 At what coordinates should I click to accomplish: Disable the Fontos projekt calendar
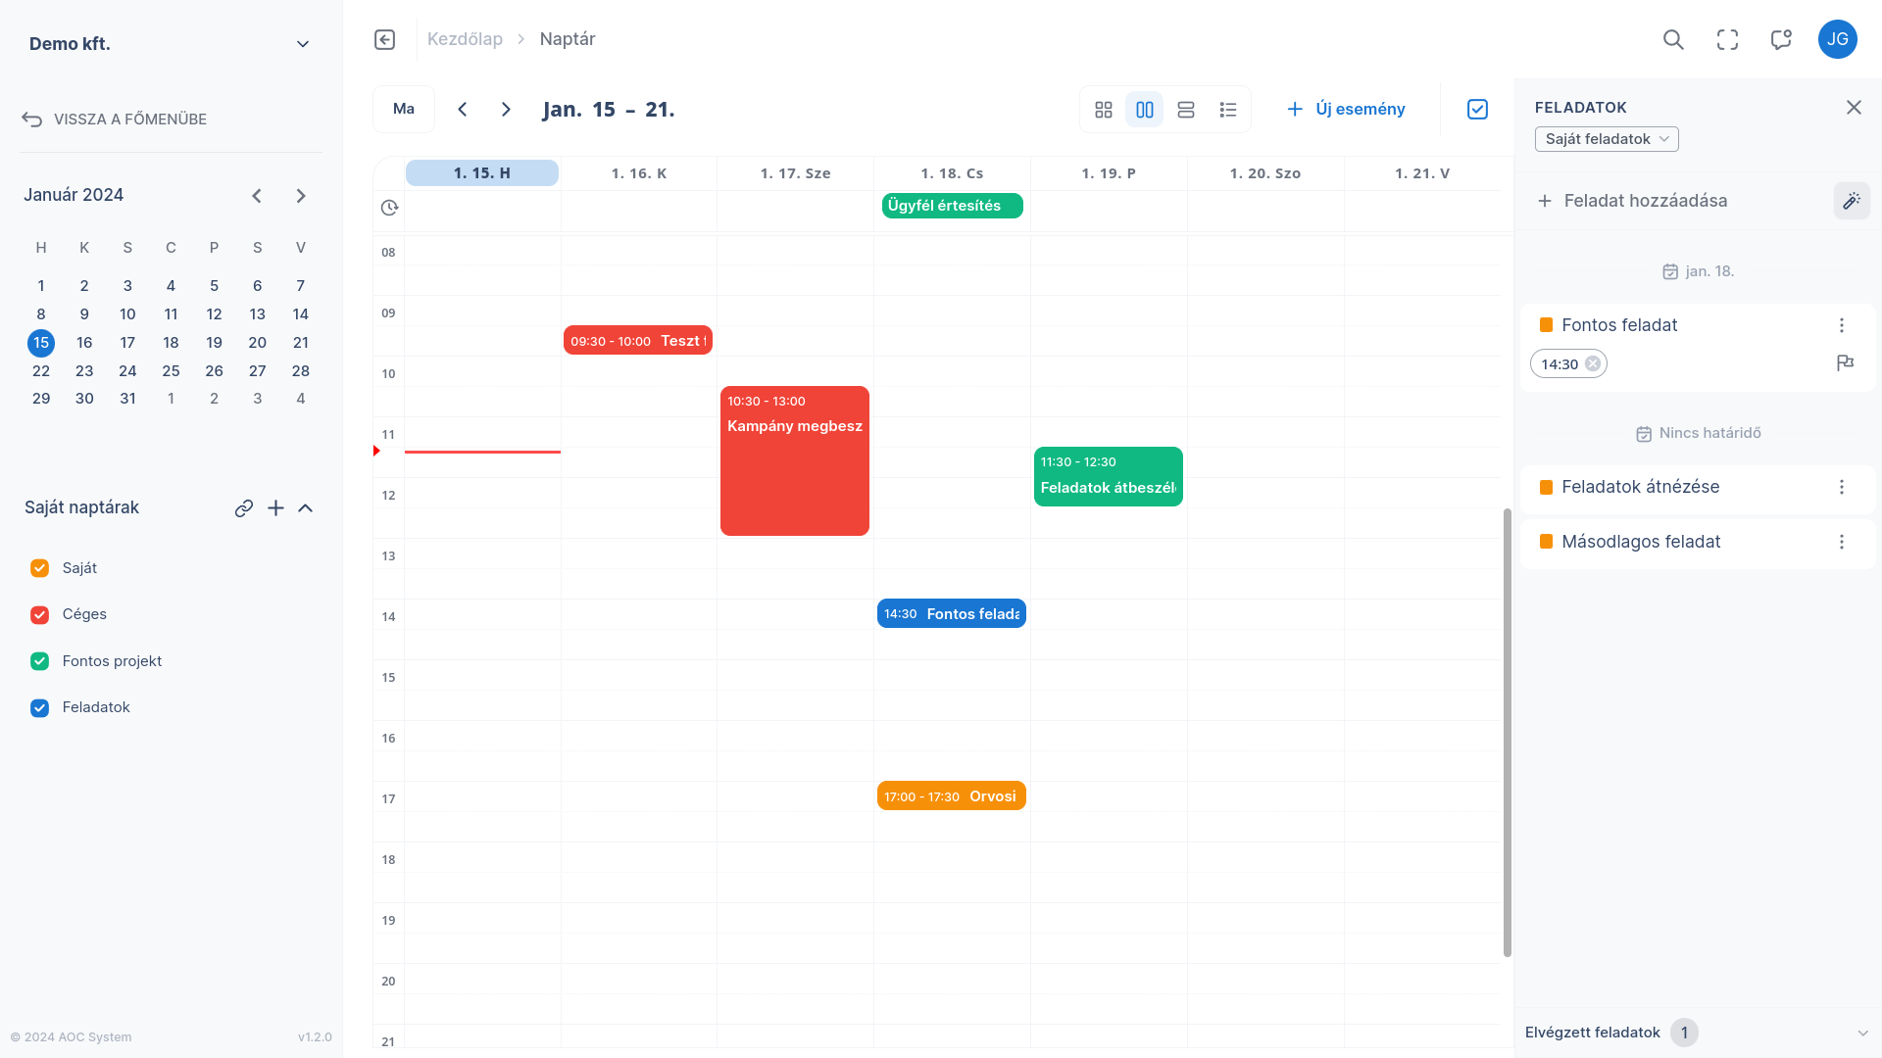tap(39, 660)
